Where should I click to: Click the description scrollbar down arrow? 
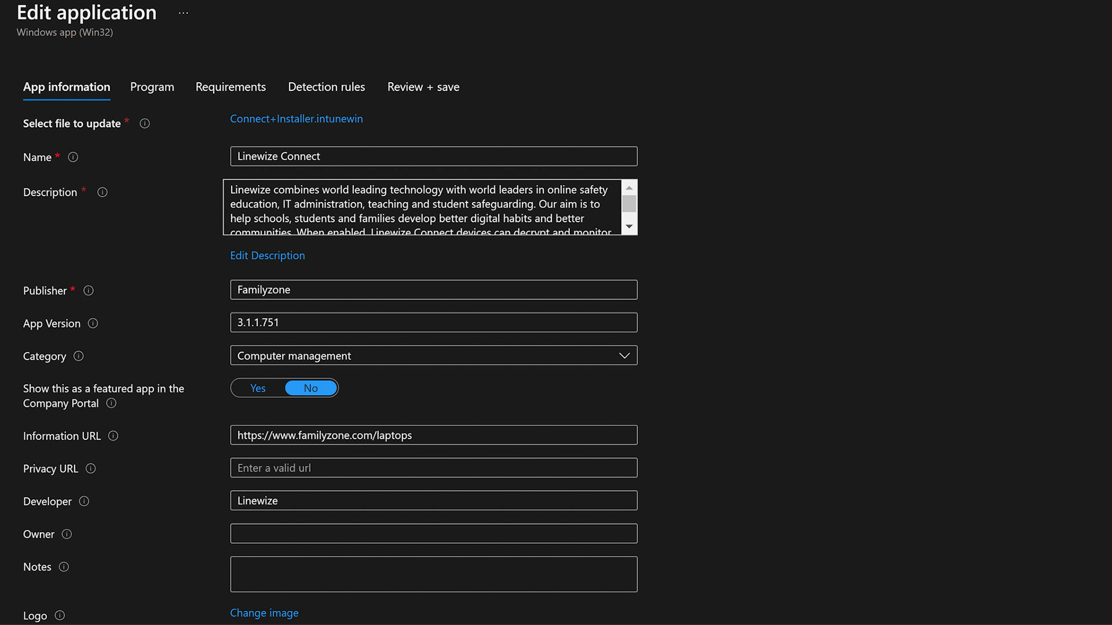tap(629, 226)
